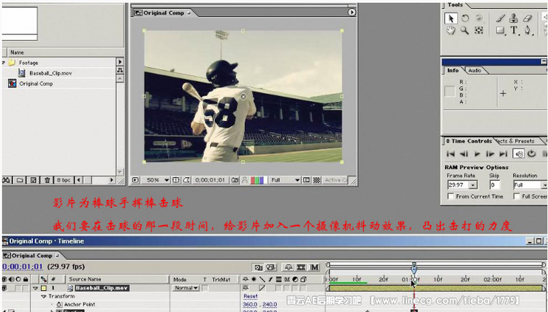
Task: Click the Baseball_Clip.mov yellow label color swatch
Action: tap(44, 288)
